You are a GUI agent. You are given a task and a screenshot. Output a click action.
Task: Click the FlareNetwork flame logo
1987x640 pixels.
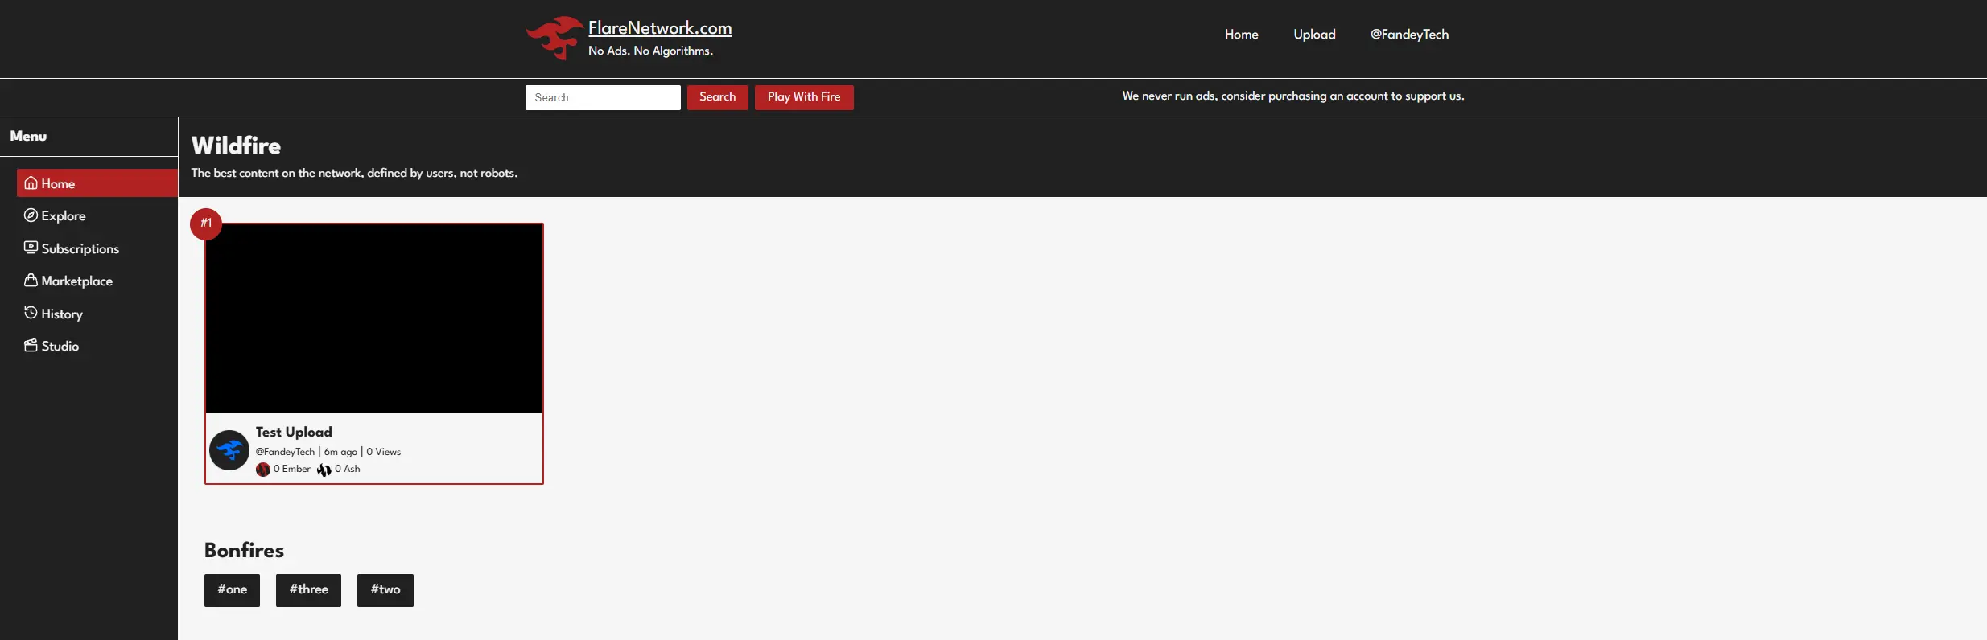pyautogui.click(x=554, y=38)
